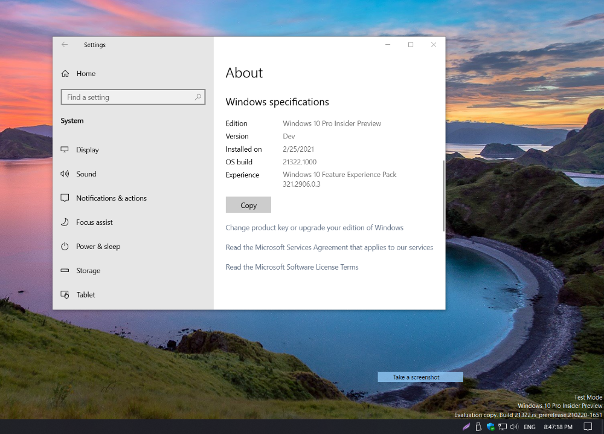Maximize the Settings window
The width and height of the screenshot is (604, 434).
pyautogui.click(x=411, y=45)
